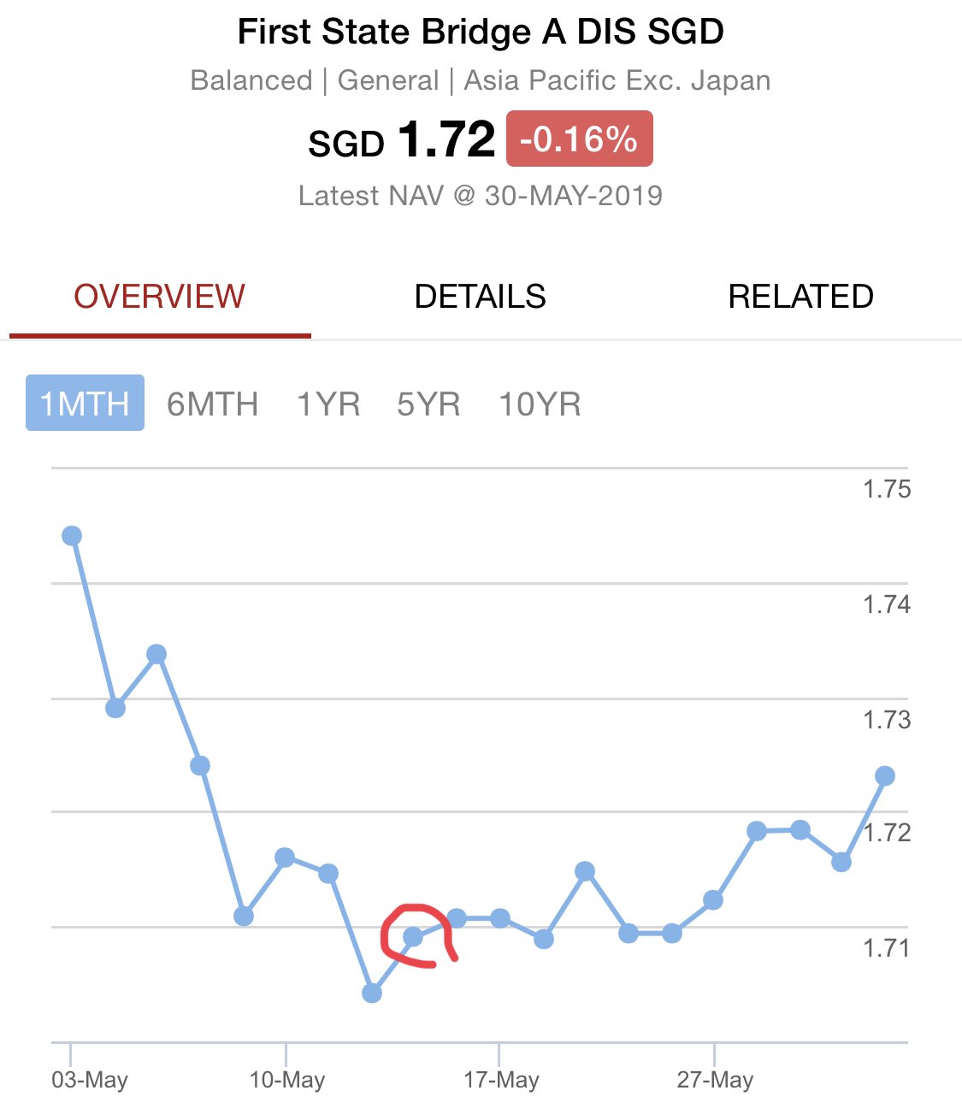The width and height of the screenshot is (962, 1120).
Task: Open the RELATED tab
Action: coord(800,297)
